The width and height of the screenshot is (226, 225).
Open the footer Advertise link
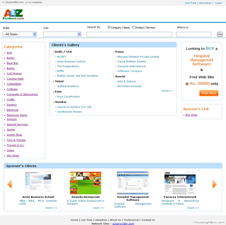101,220
